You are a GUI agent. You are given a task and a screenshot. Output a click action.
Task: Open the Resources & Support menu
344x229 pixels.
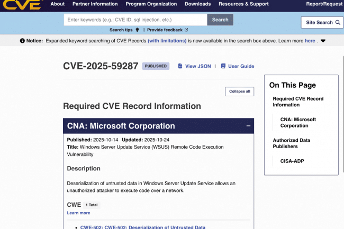coord(243,4)
